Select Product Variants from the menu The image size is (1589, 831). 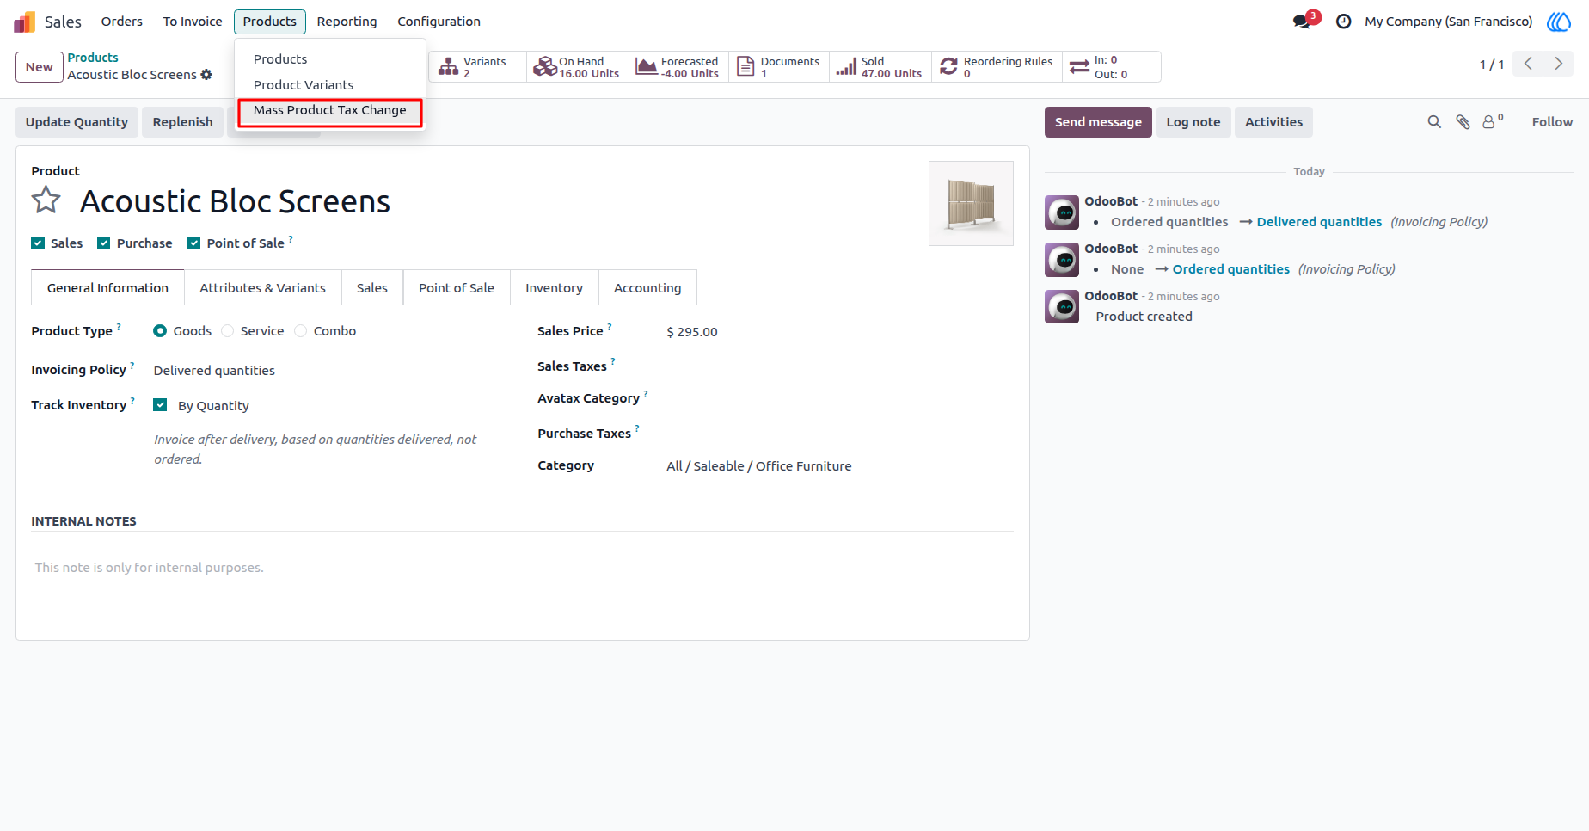click(304, 85)
